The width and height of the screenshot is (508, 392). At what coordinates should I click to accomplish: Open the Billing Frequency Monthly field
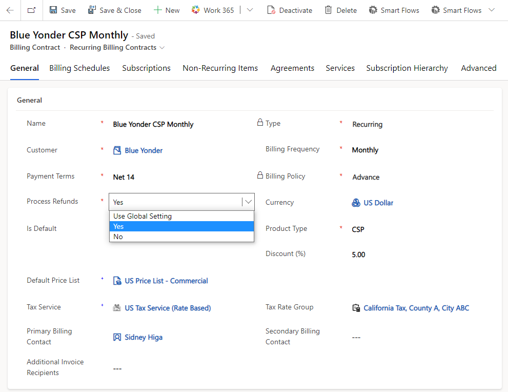tap(365, 150)
